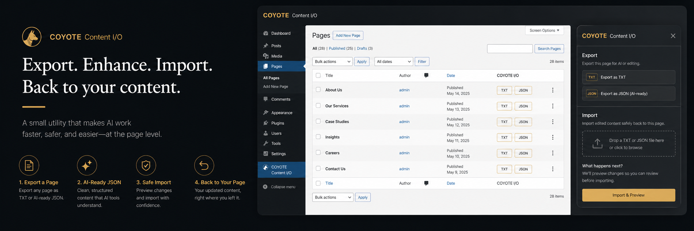
Task: Check the About Us row checkbox
Action: tap(318, 90)
